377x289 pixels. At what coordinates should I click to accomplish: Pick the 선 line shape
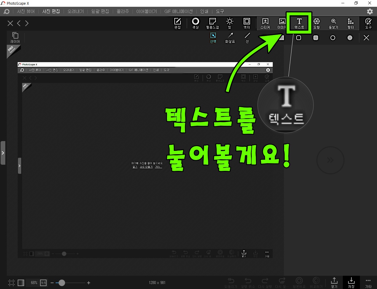[247, 38]
